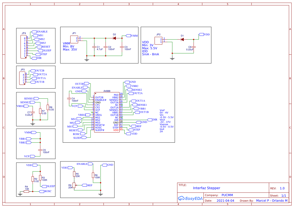This screenshot has height=208, width=294.
Task: Click the ground symbol below C7 and R7
Action: [x=33, y=124]
